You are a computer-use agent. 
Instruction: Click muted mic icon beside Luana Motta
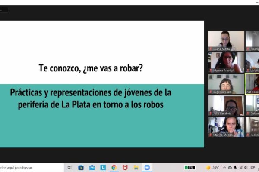pyautogui.click(x=211, y=49)
